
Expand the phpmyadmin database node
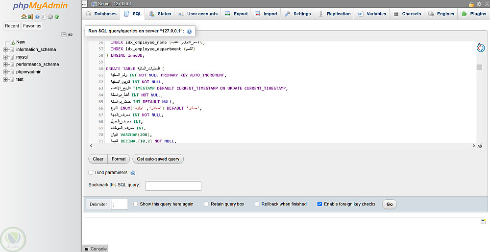(5, 71)
